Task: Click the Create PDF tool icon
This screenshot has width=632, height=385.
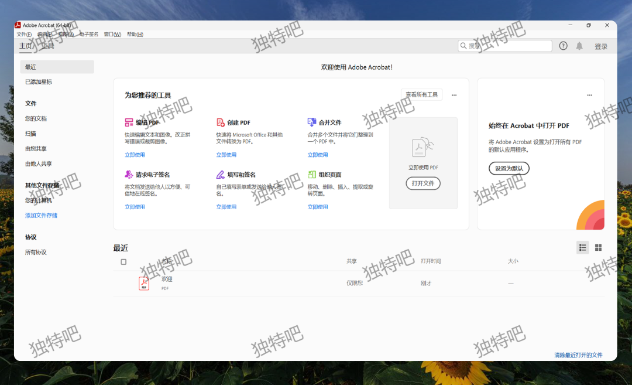Action: point(221,122)
